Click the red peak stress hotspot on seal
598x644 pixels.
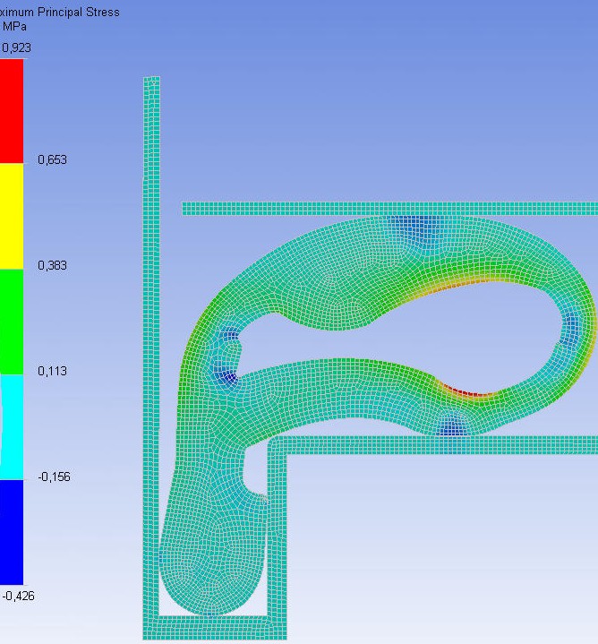466,393
